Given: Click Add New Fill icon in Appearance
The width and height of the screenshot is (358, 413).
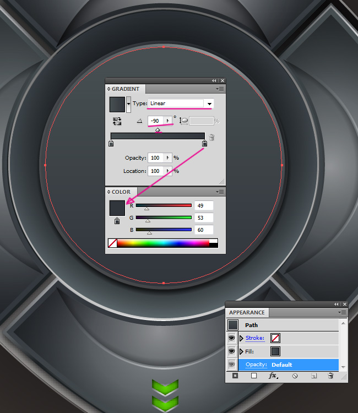Looking at the screenshot, I should click(254, 376).
